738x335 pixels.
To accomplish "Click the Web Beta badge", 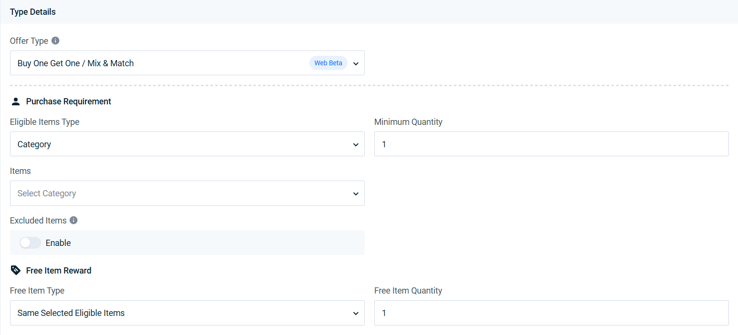I will tap(328, 63).
